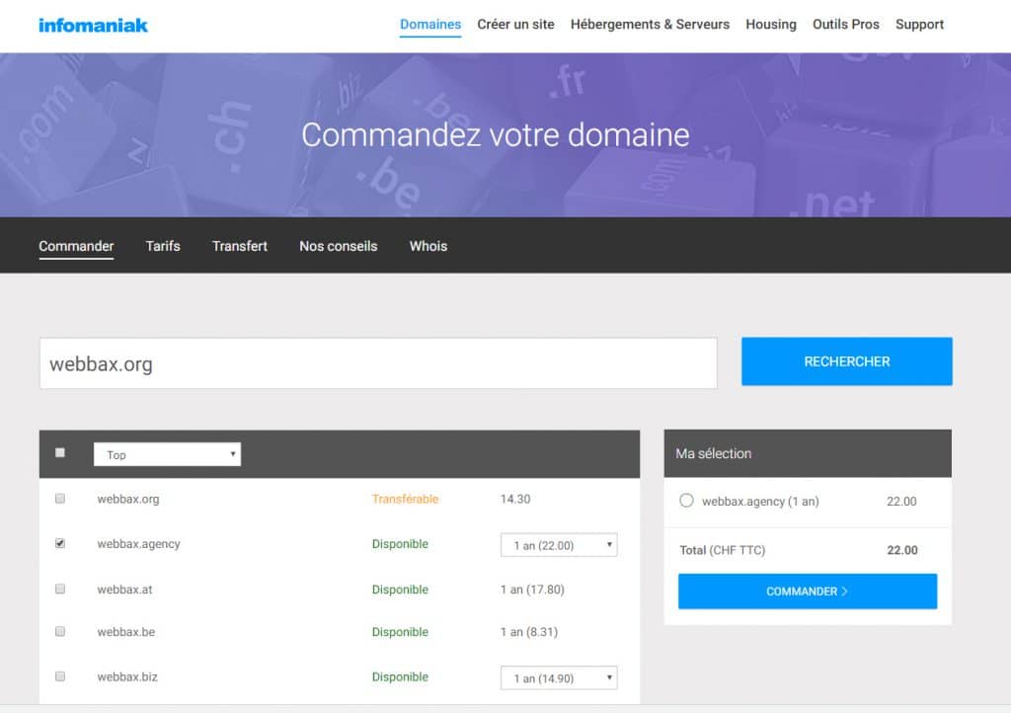The image size is (1011, 713).
Task: Click the webbax.at domain name
Action: (x=125, y=590)
